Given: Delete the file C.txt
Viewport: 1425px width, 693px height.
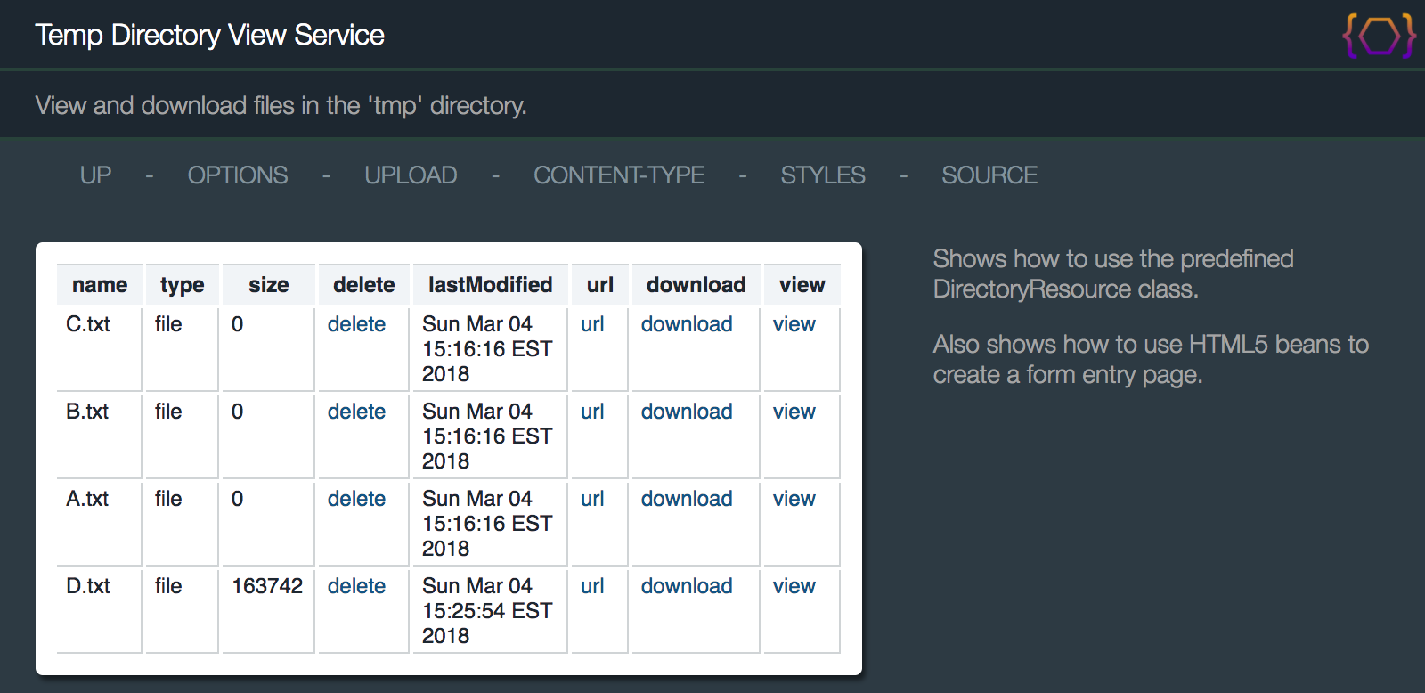Looking at the screenshot, I should click(356, 324).
